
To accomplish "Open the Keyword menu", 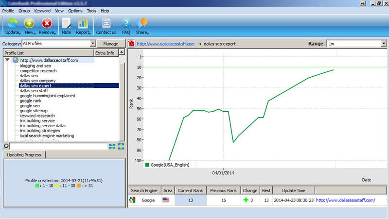I will 42,11.
